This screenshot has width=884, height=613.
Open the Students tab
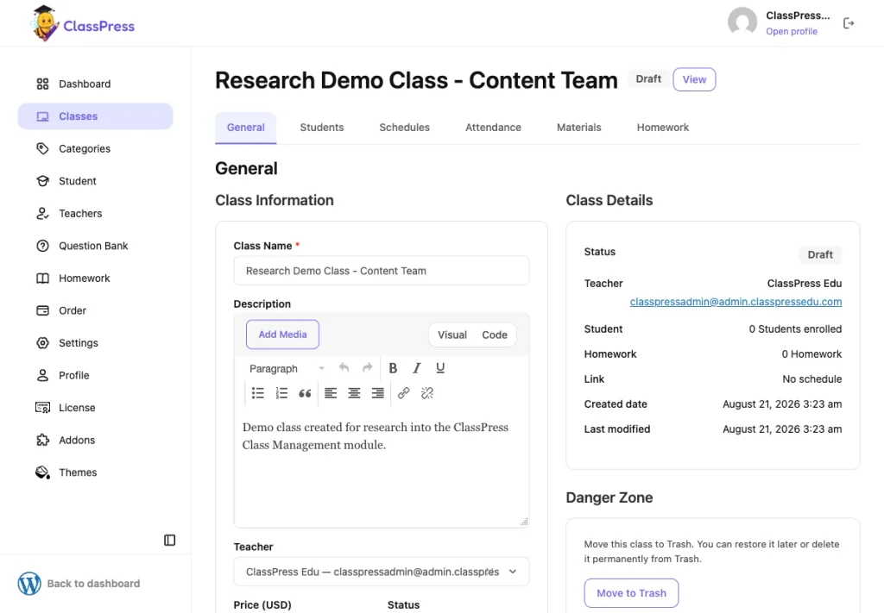click(x=322, y=128)
